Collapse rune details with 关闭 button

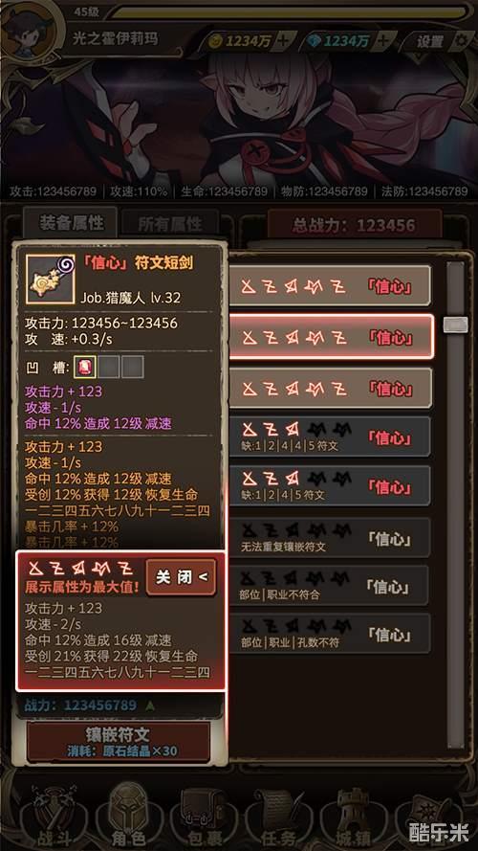181,577
